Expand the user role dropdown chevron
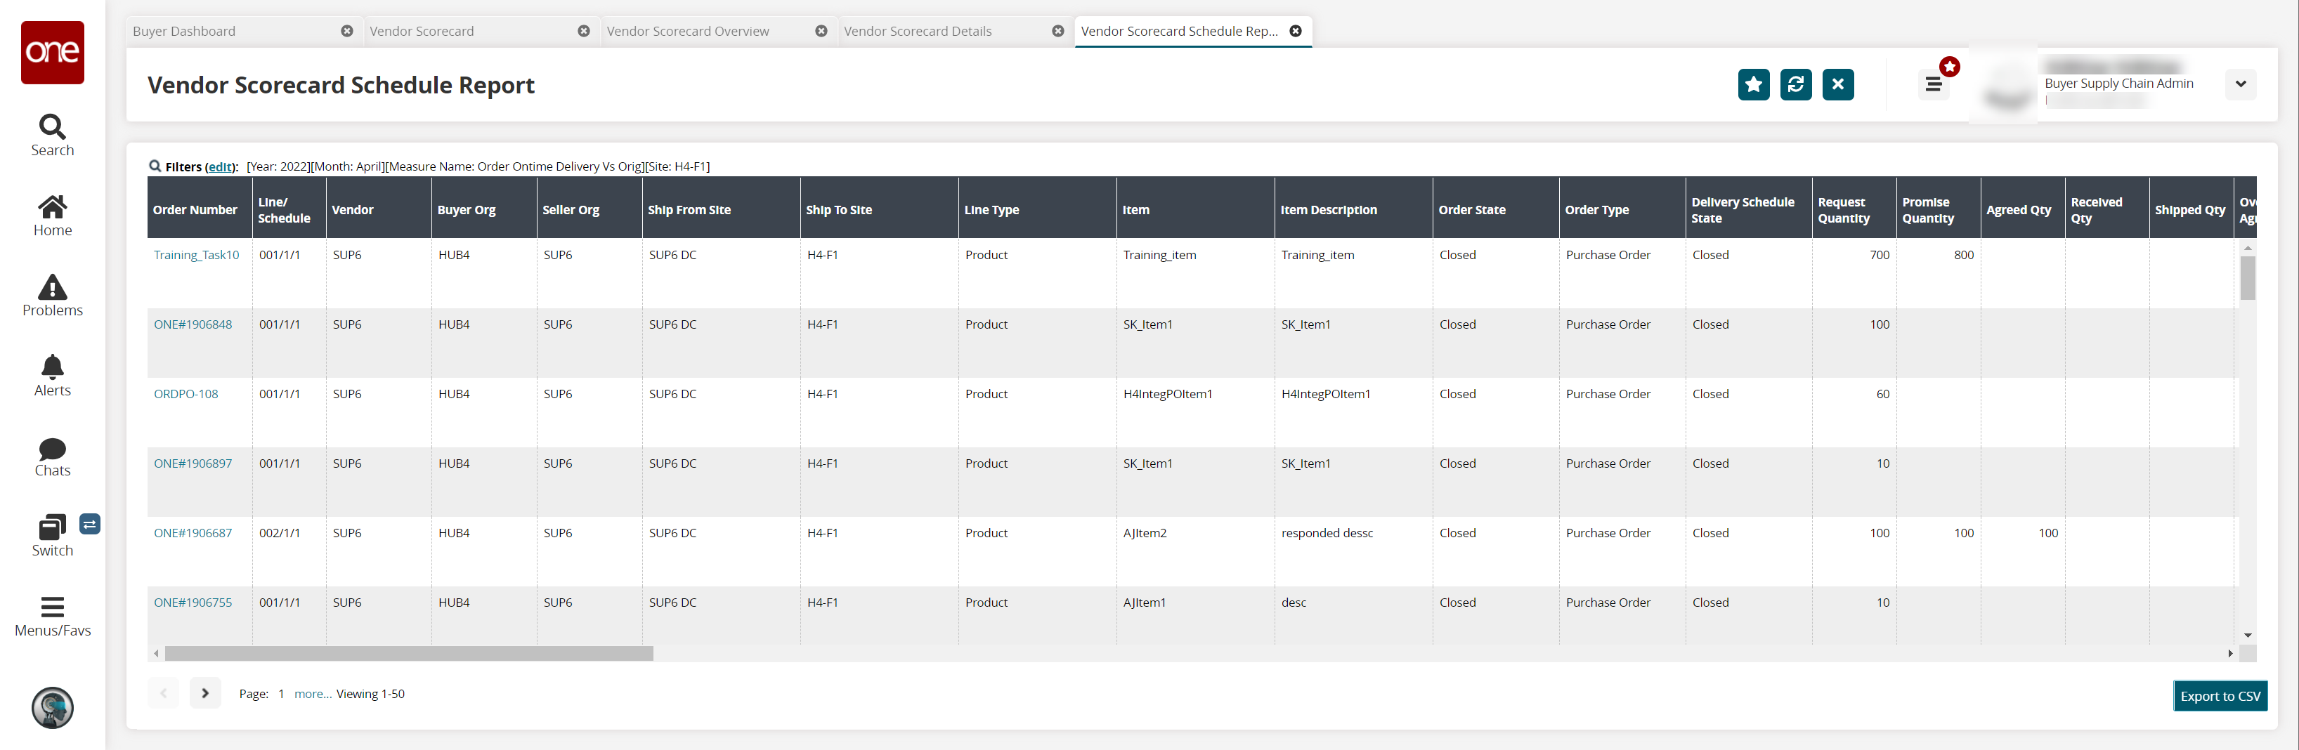The image size is (2299, 750). point(2240,85)
